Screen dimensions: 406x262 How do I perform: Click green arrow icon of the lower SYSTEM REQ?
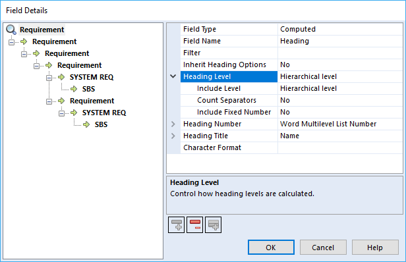coord(74,113)
